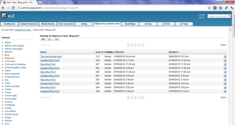Sort by Modified column dropdown arrow
This screenshot has height=125, width=235.
click(179, 52)
